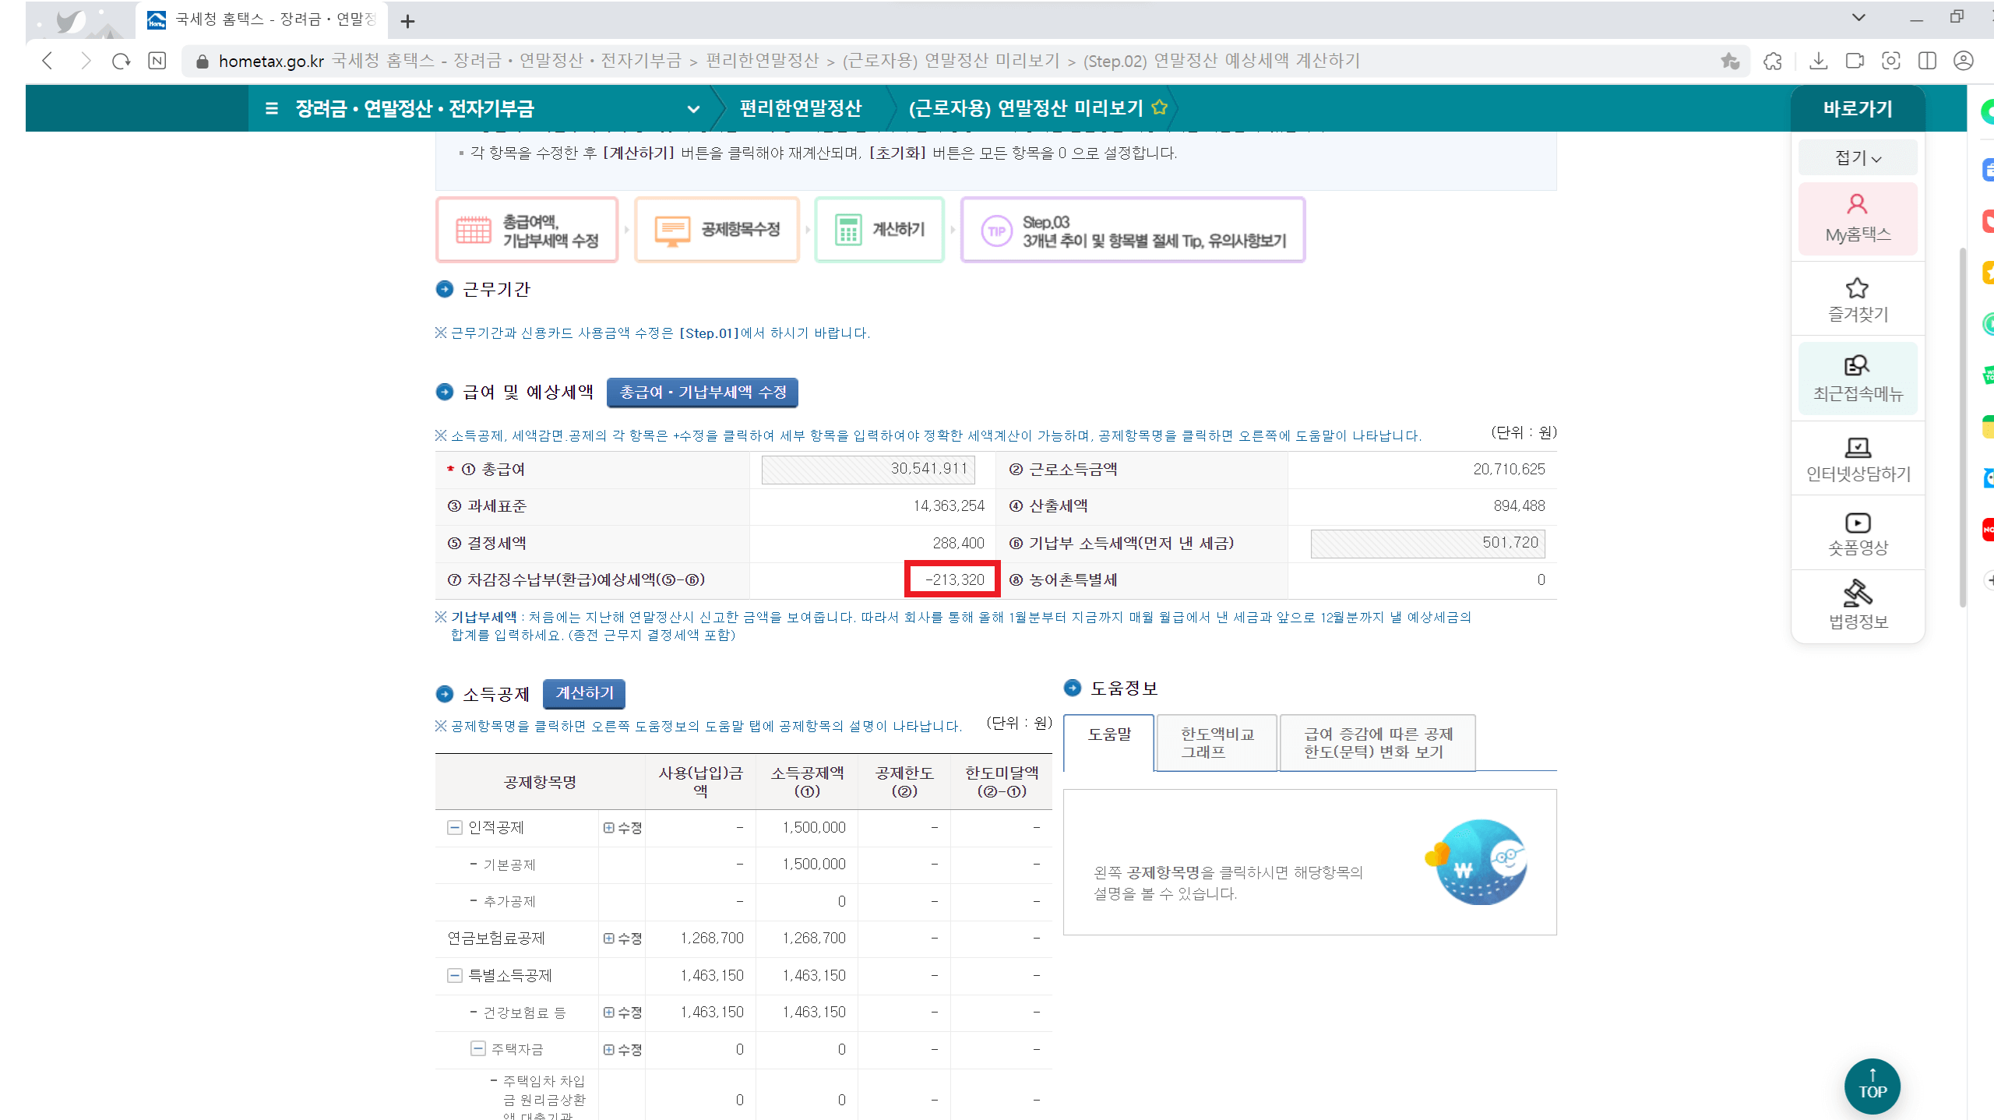
Task: Expand 수정 details for 연금보험료공제
Action: tap(622, 938)
